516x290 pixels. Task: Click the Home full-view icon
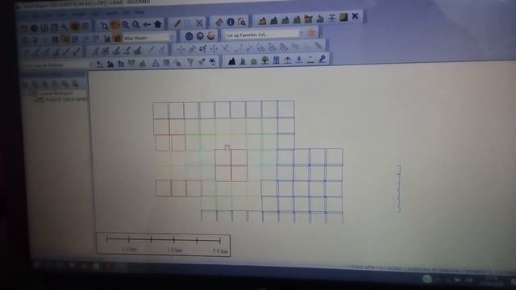[x=158, y=24]
